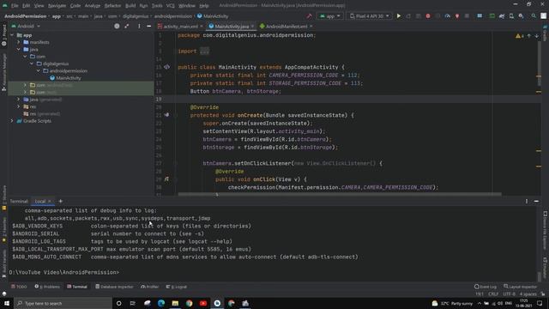Viewport: 549px width, 309px height.
Task: Open Terminal panel options (three dots)
Action: (x=526, y=201)
